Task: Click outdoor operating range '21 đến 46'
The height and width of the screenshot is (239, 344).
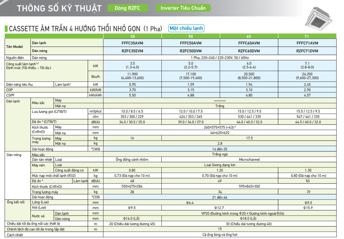Action: (220, 197)
